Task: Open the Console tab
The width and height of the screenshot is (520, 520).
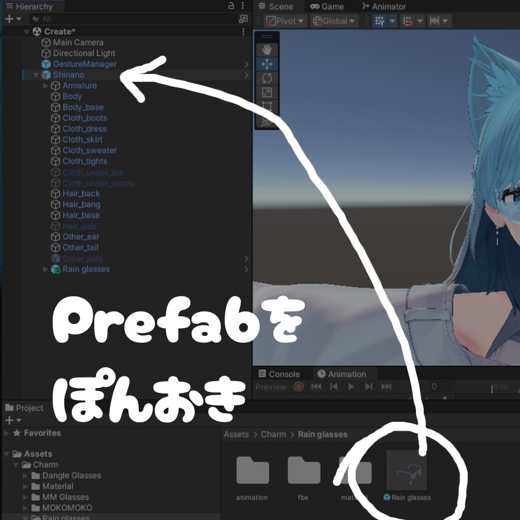Action: point(281,373)
